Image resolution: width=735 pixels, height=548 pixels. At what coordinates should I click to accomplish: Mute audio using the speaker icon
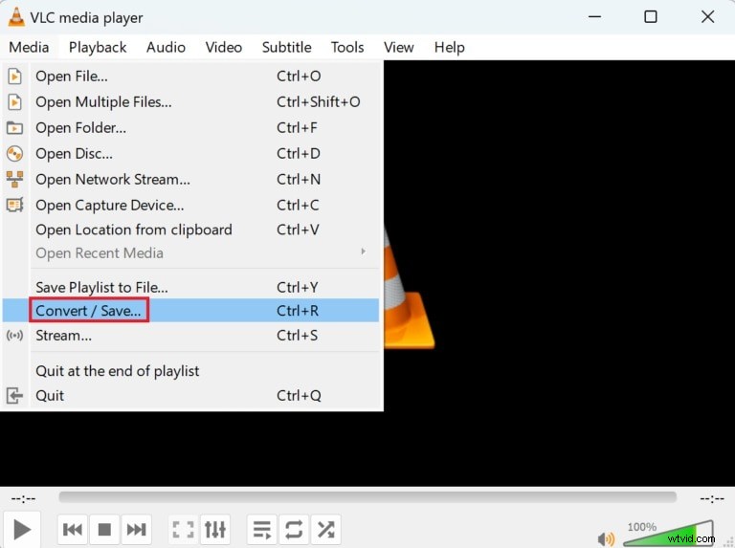click(x=606, y=538)
